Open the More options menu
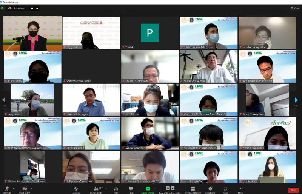The image size is (302, 194). pyautogui.click(x=240, y=190)
